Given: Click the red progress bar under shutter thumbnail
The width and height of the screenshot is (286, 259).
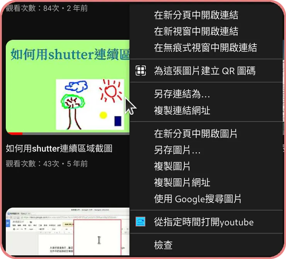Looking at the screenshot, I should tap(14, 134).
